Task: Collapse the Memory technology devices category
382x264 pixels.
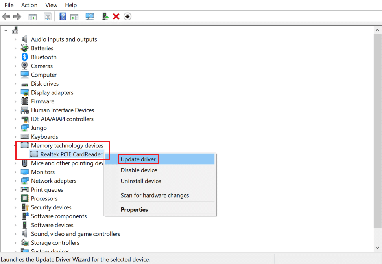Action: [15, 145]
